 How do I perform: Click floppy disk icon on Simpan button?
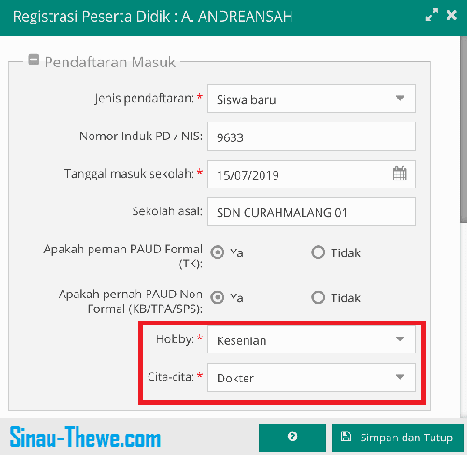coord(346,437)
